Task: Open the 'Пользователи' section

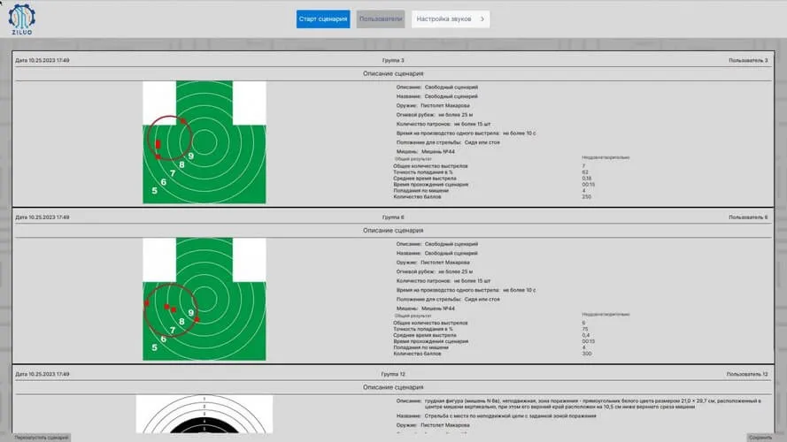Action: click(381, 19)
